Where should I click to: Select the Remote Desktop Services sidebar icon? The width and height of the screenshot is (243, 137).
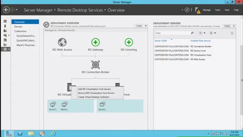[x=5, y=49]
